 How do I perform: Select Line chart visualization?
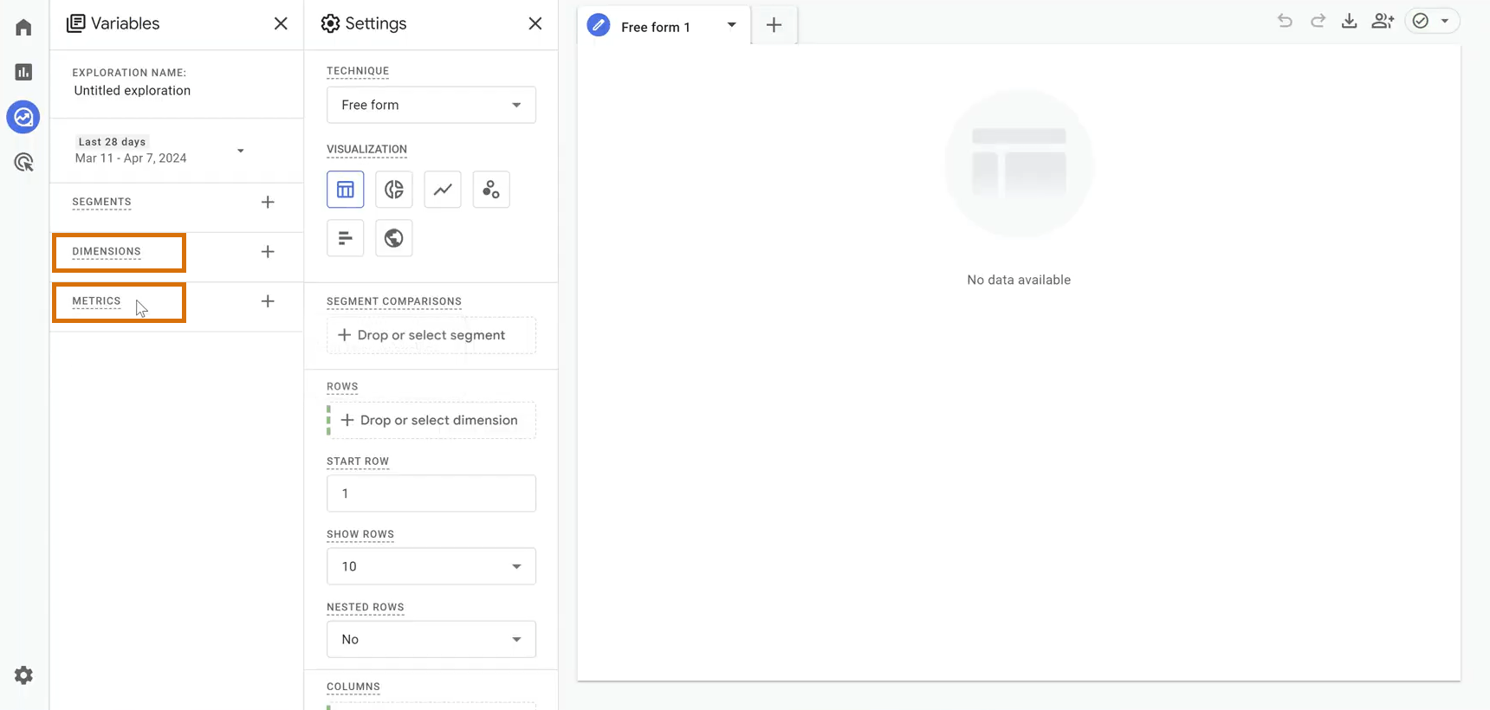(443, 190)
